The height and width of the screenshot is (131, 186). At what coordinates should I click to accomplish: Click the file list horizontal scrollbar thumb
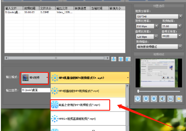56,58
